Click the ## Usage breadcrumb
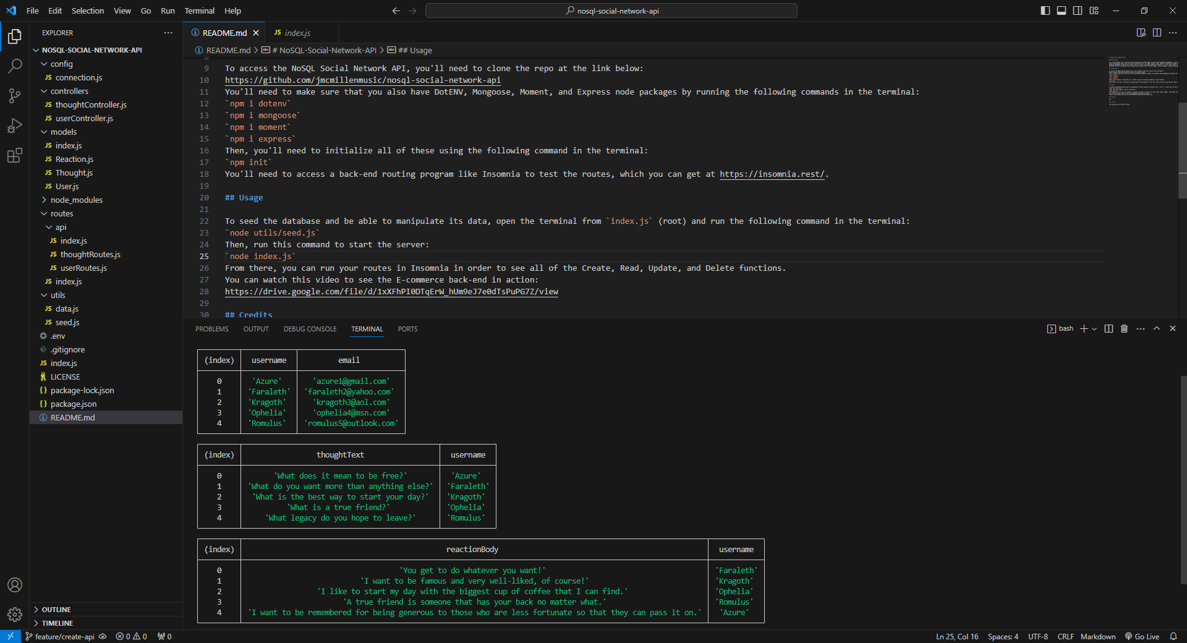This screenshot has height=643, width=1187. click(410, 50)
